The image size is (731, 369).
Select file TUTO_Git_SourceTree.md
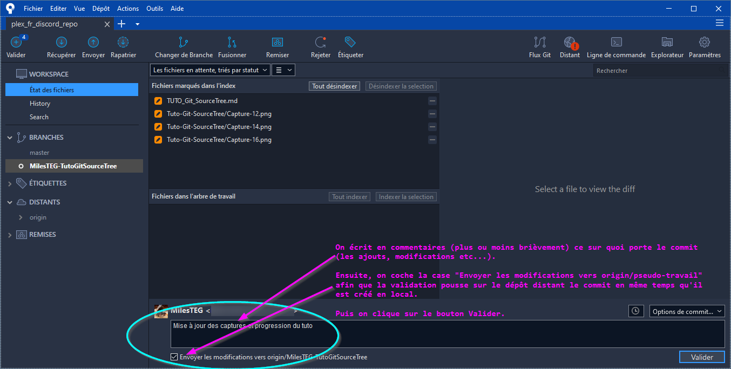point(202,101)
